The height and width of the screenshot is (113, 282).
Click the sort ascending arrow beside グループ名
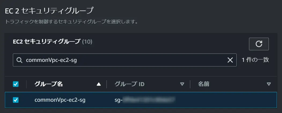98,84
